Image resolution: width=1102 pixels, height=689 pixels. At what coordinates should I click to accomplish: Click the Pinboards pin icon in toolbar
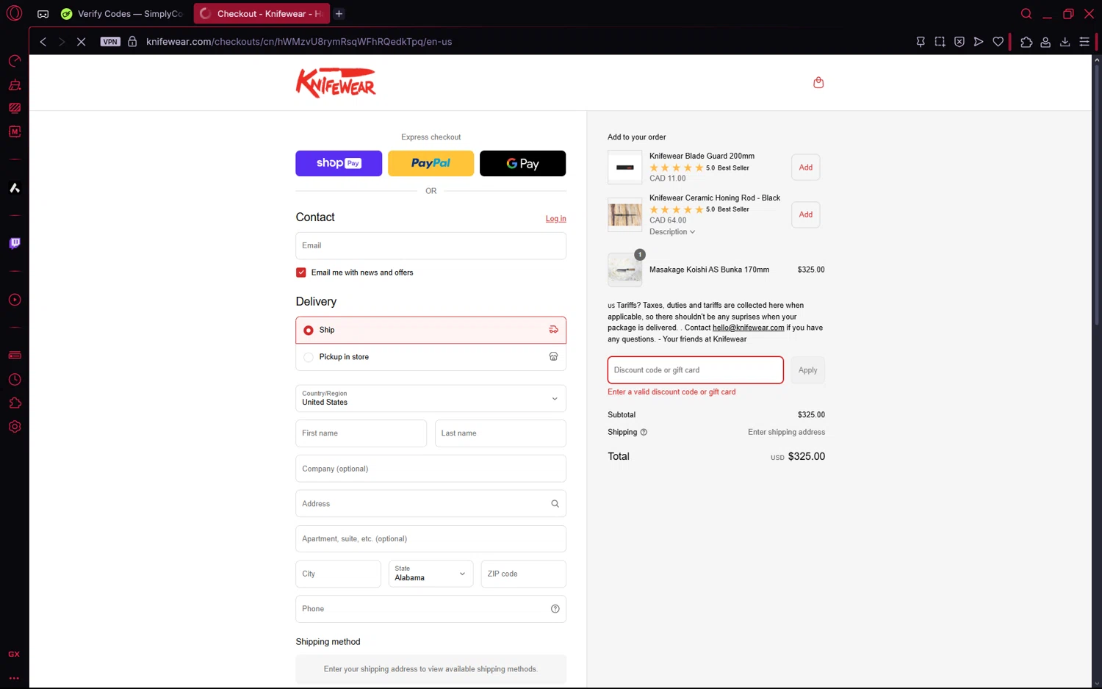[921, 42]
